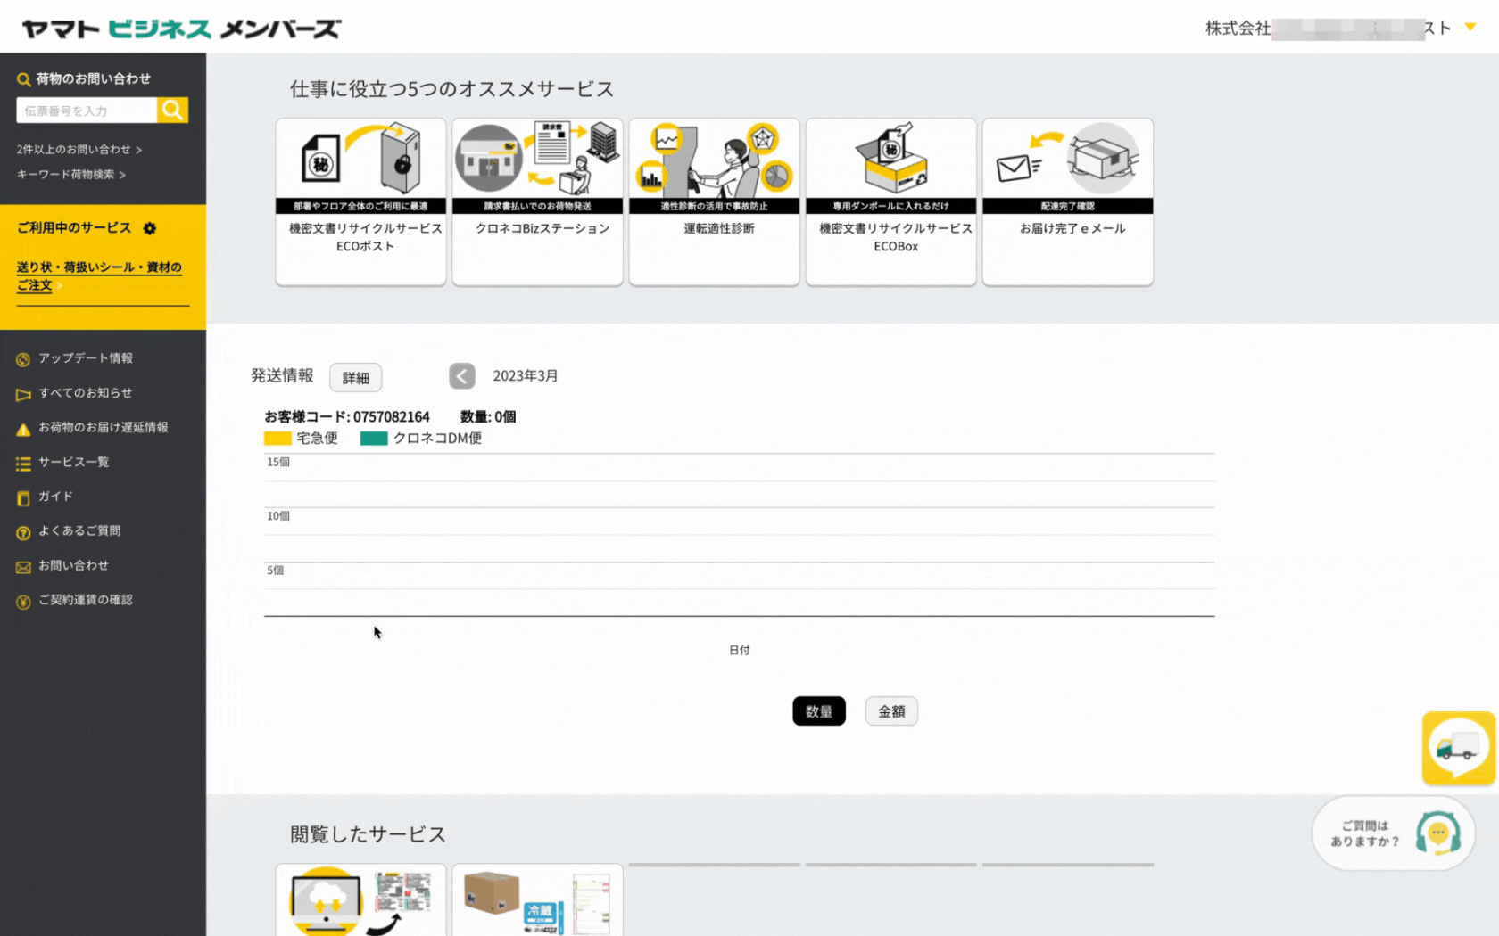Image resolution: width=1499 pixels, height=936 pixels.
Task: Click the アップデート情報 sidebar icon
Action: point(23,359)
